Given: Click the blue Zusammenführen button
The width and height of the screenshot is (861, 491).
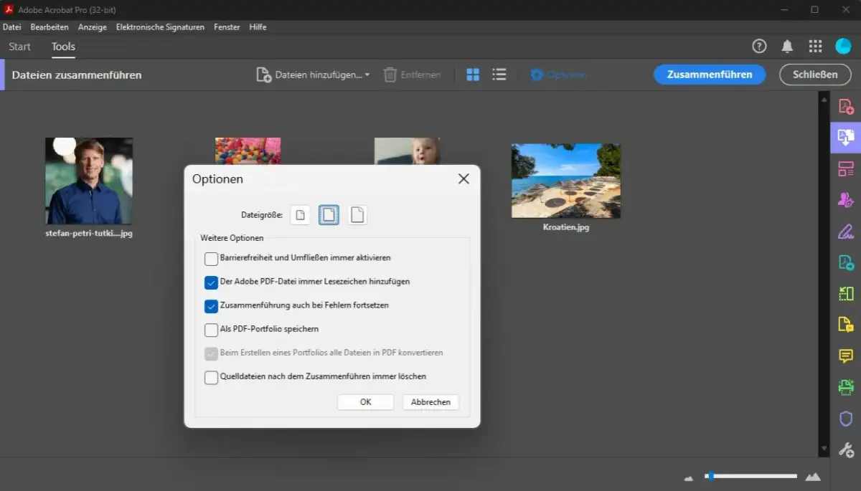Looking at the screenshot, I should click(709, 75).
